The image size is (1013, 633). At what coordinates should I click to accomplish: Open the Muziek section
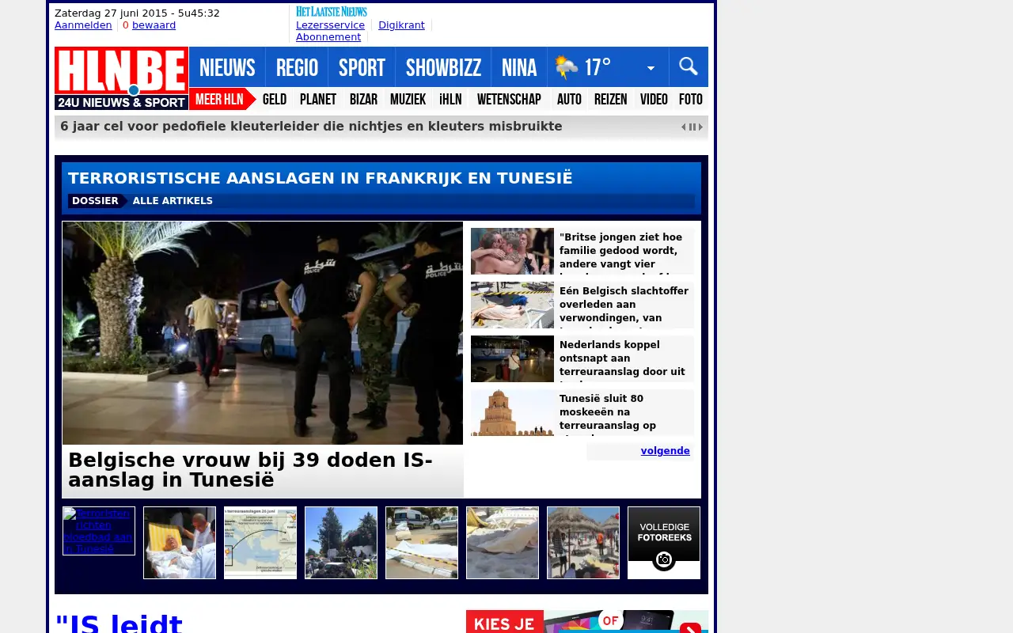pyautogui.click(x=408, y=99)
